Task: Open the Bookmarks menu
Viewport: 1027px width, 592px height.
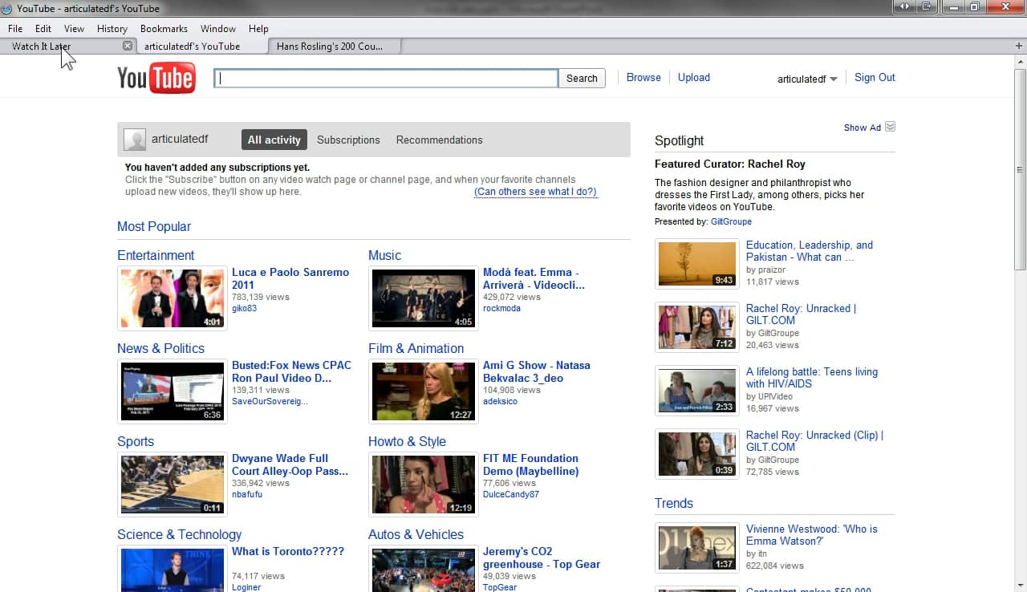Action: click(x=164, y=28)
